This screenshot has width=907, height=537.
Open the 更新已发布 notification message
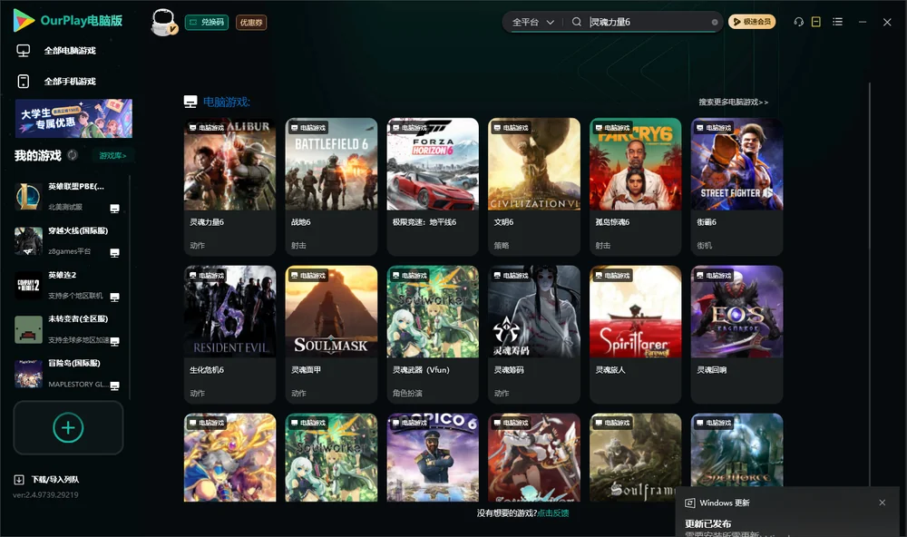point(708,523)
